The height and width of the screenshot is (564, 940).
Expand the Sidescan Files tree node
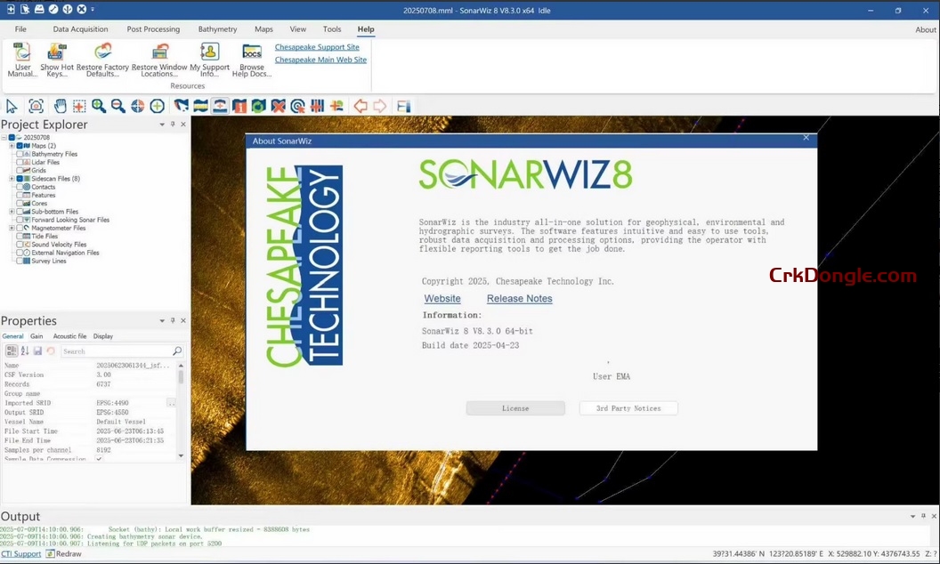pos(11,179)
